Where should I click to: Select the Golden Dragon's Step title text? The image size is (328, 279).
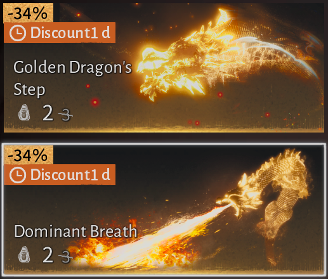tap(72, 78)
